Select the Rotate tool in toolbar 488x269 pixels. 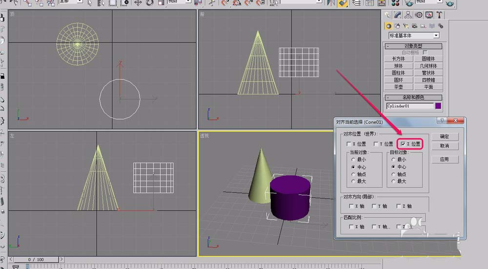[149, 3]
